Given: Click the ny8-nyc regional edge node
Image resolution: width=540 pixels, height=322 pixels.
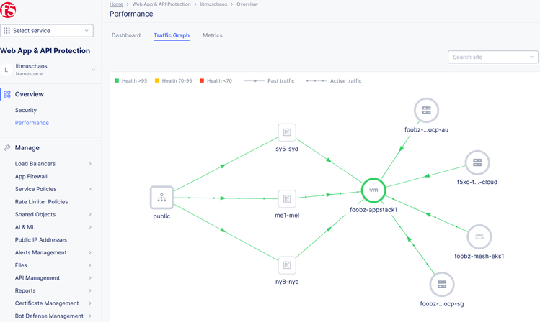Looking at the screenshot, I should (x=287, y=264).
